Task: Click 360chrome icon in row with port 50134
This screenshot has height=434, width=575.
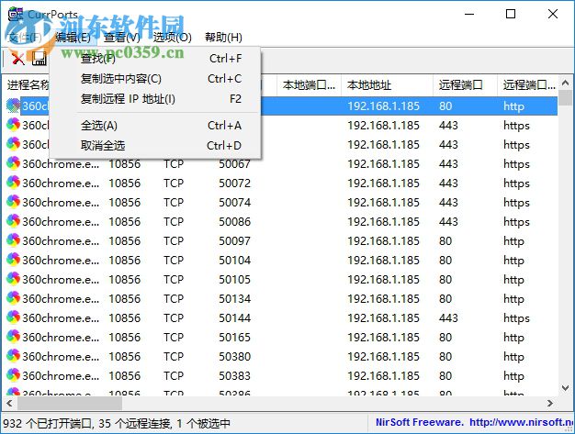Action: pyautogui.click(x=13, y=298)
